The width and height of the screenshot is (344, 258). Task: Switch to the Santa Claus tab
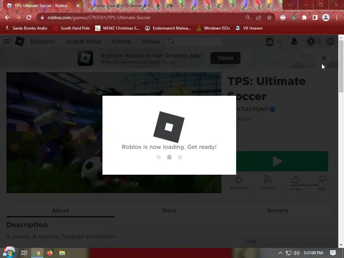click(x=123, y=6)
